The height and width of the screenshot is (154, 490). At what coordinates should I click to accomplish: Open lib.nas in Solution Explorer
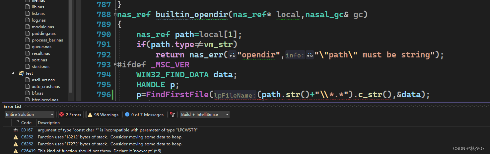[38, 7]
